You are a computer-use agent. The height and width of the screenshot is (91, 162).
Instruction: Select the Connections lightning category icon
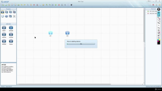click(x=14, y=16)
